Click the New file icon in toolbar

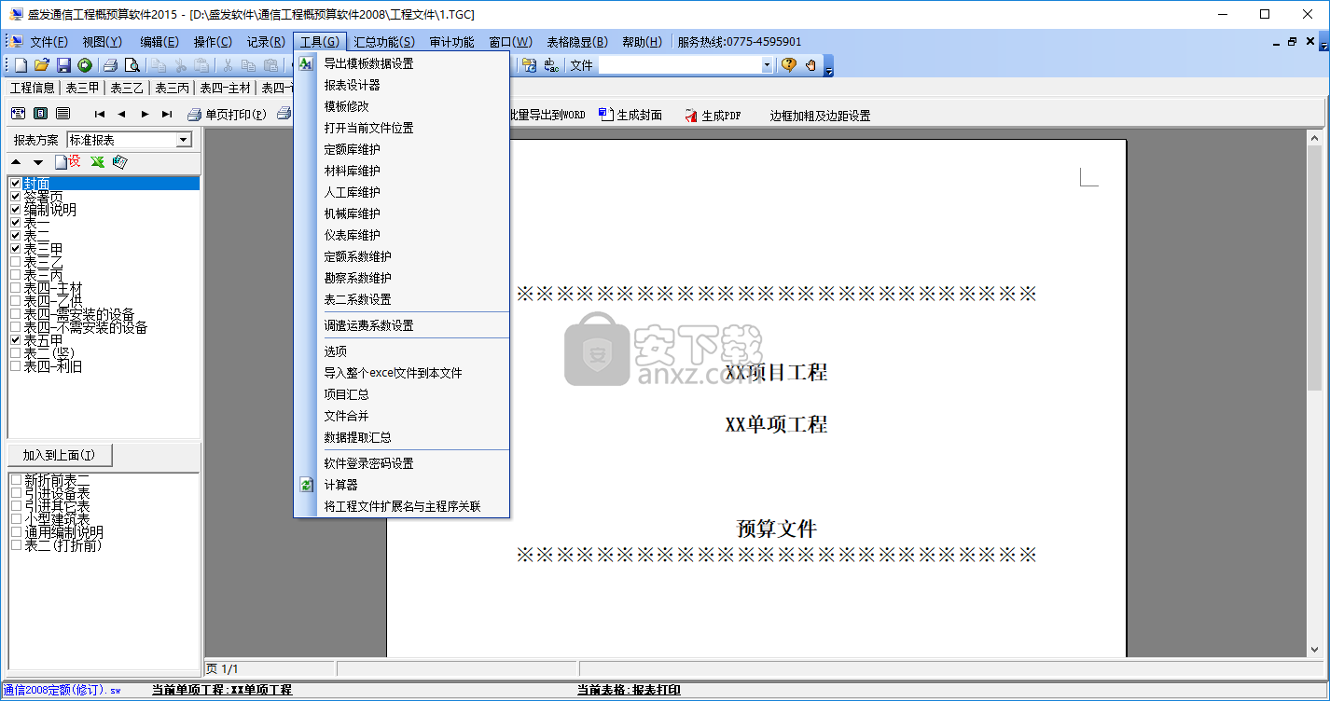click(x=20, y=65)
